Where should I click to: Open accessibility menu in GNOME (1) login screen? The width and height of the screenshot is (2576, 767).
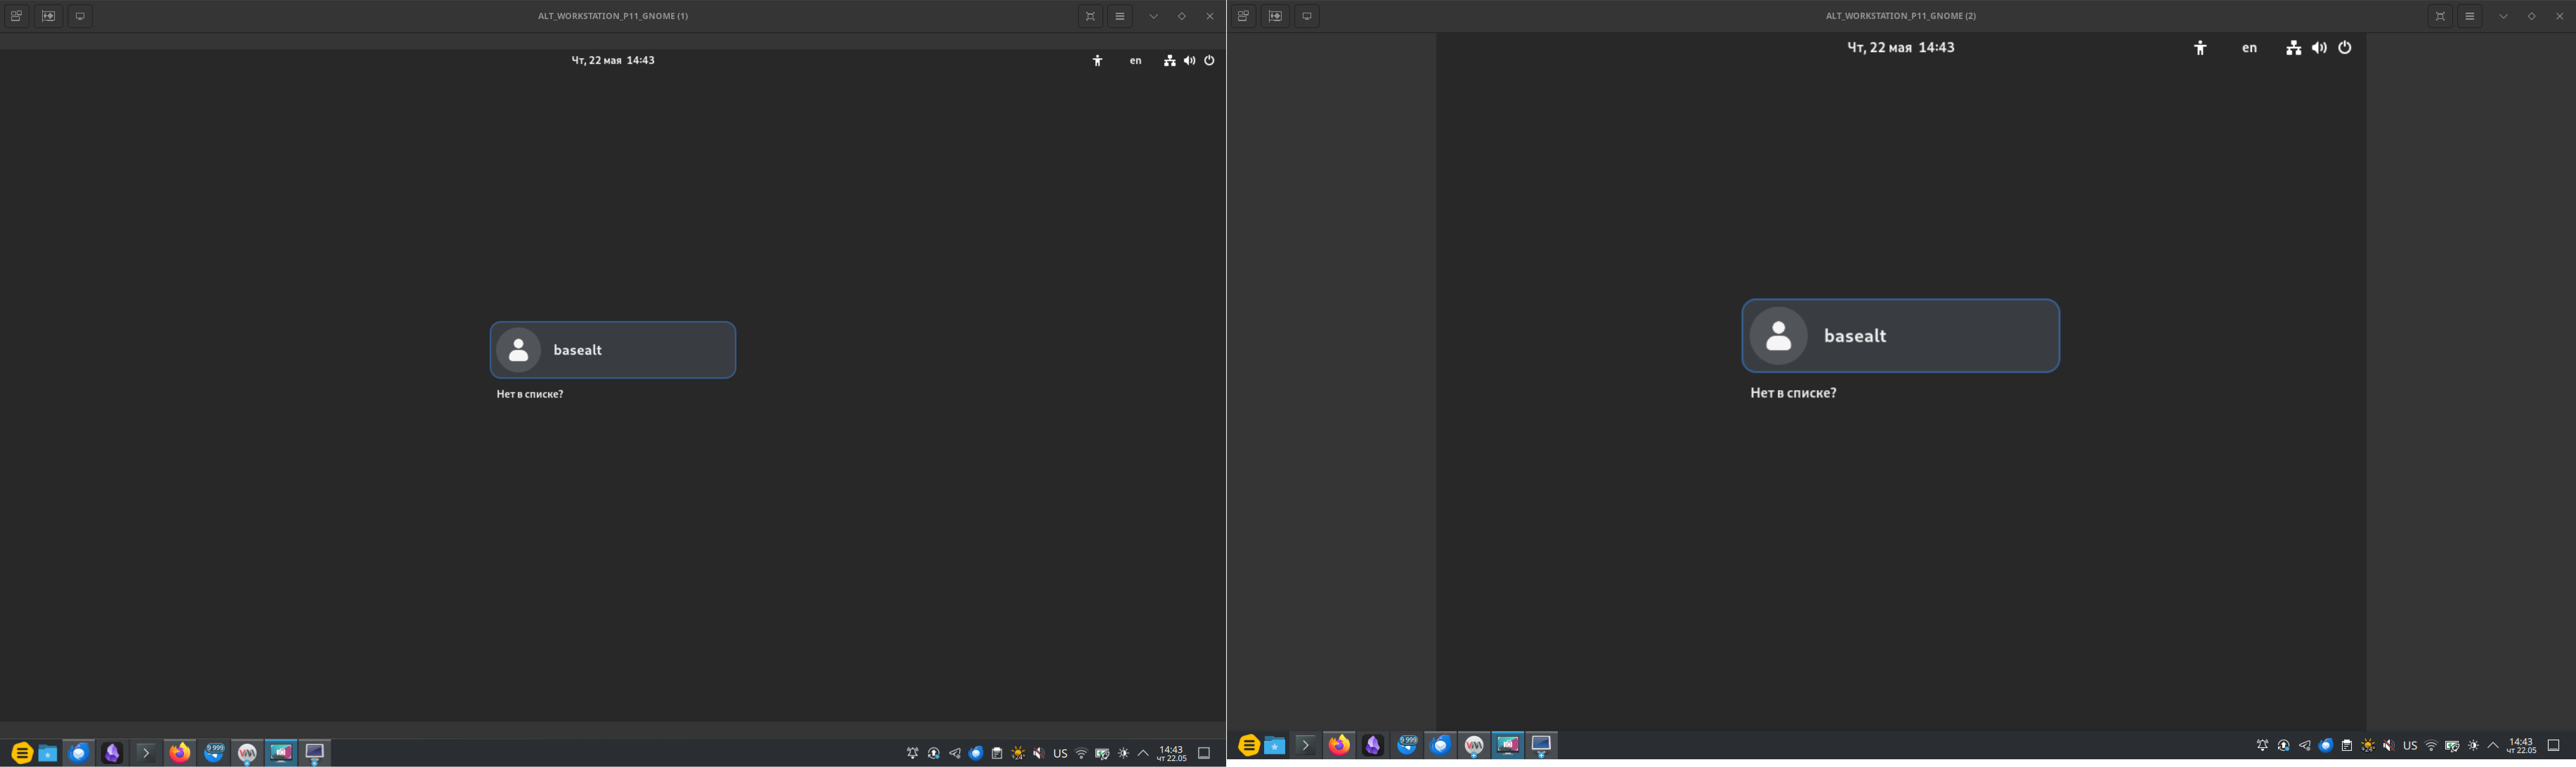coord(1097,61)
